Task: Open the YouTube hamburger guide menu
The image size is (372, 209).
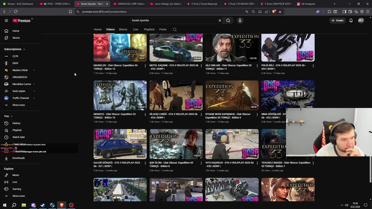Action: 6,20
